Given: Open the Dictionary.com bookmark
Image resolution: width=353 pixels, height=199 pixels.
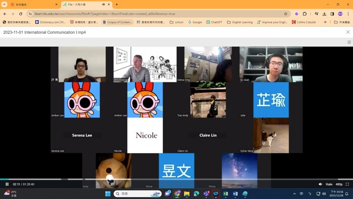Looking at the screenshot, I should 50,22.
